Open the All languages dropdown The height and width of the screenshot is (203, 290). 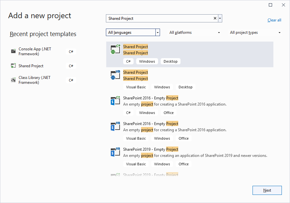click(x=133, y=32)
